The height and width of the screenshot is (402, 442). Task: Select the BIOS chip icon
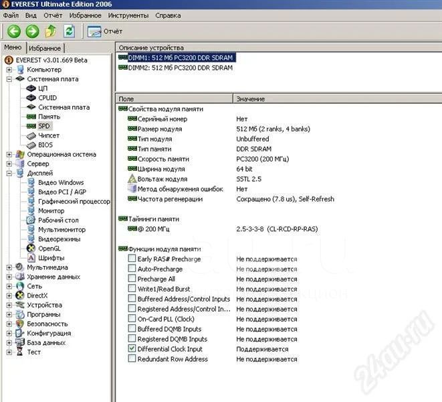31,145
